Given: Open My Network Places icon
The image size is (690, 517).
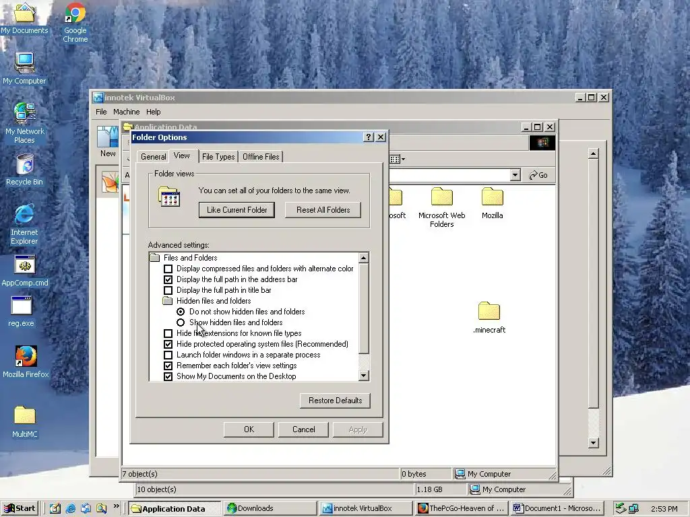Looking at the screenshot, I should pos(24,123).
